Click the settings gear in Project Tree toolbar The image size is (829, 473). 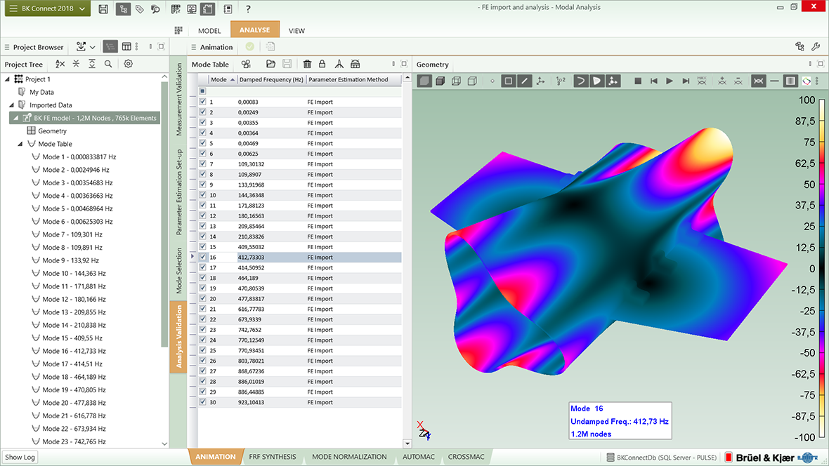[128, 64]
